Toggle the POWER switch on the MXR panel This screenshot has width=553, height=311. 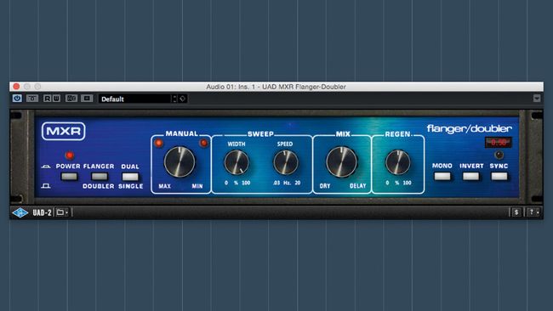click(69, 176)
